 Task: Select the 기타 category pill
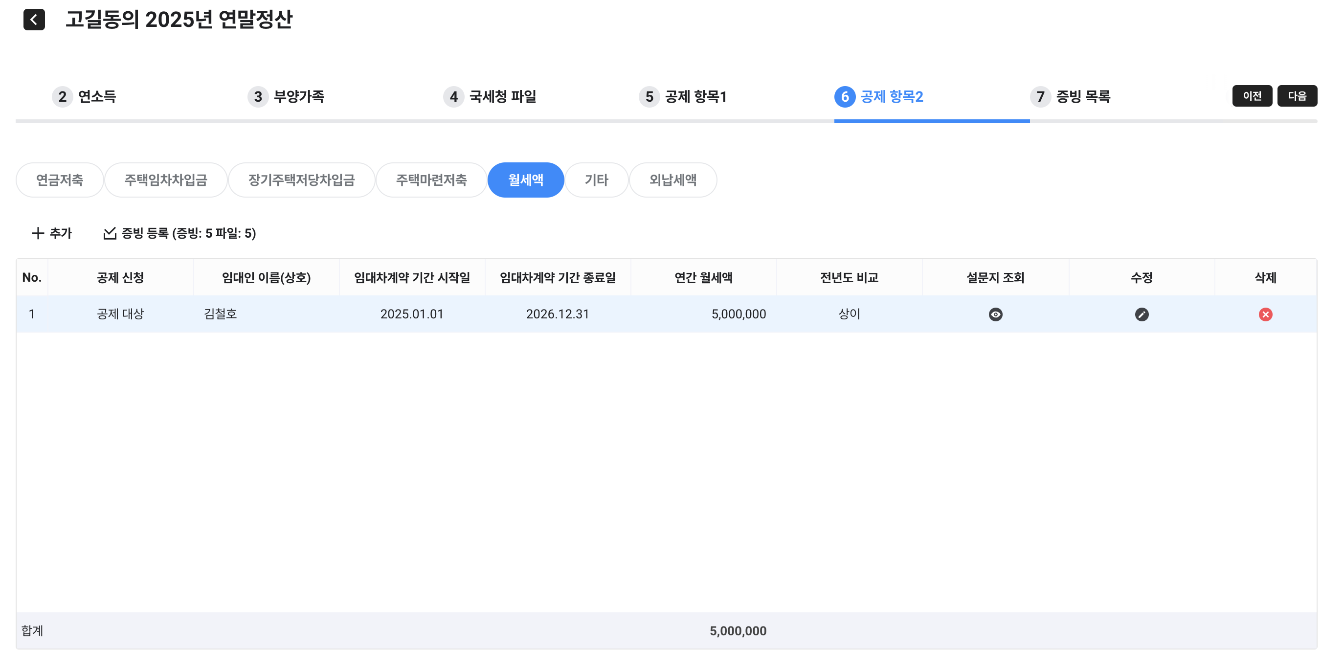(596, 180)
